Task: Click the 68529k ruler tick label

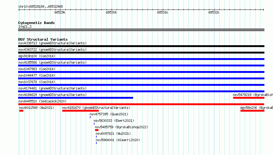Action: click(60, 12)
